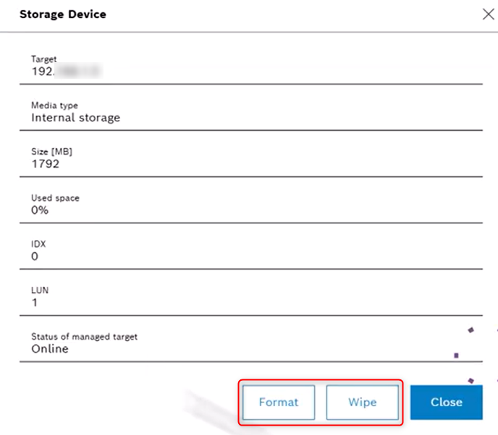
Task: Select the 1792 size value
Action: point(45,163)
